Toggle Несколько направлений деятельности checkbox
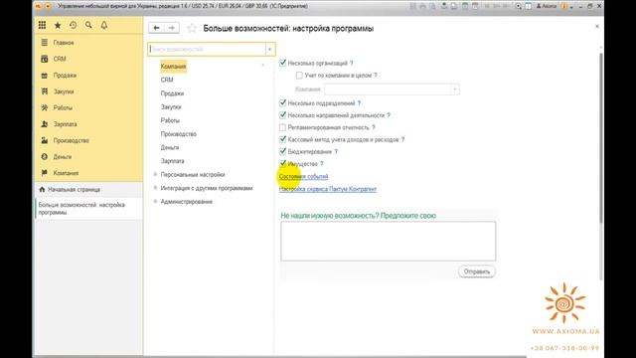636x358 pixels. click(x=282, y=115)
